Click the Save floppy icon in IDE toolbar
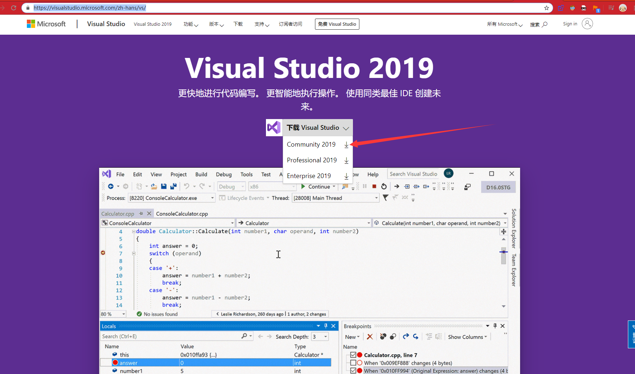The width and height of the screenshot is (635, 374). (164, 186)
